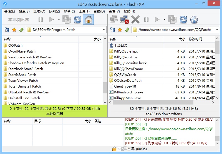The width and height of the screenshot is (222, 154).
Task: Click the remote pane refresh icon
Action: point(183,19)
